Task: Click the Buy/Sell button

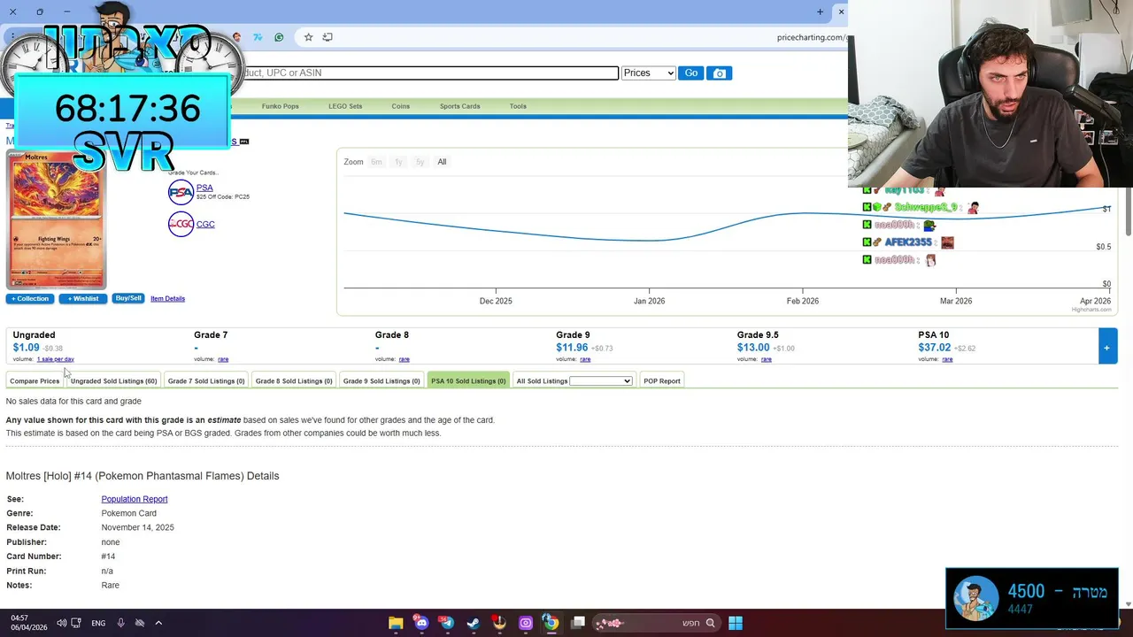Action: (128, 299)
